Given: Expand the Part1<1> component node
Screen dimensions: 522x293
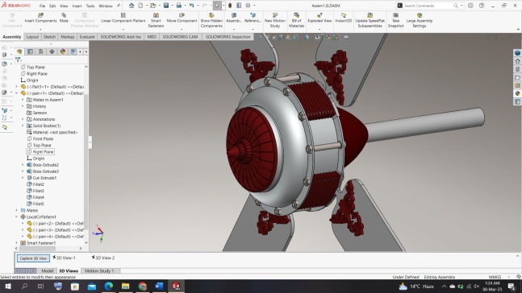Looking at the screenshot, I should tap(17, 87).
